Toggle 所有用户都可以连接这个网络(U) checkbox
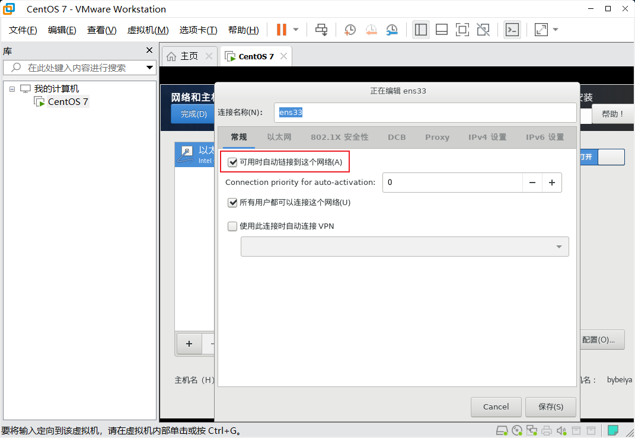 click(x=232, y=202)
